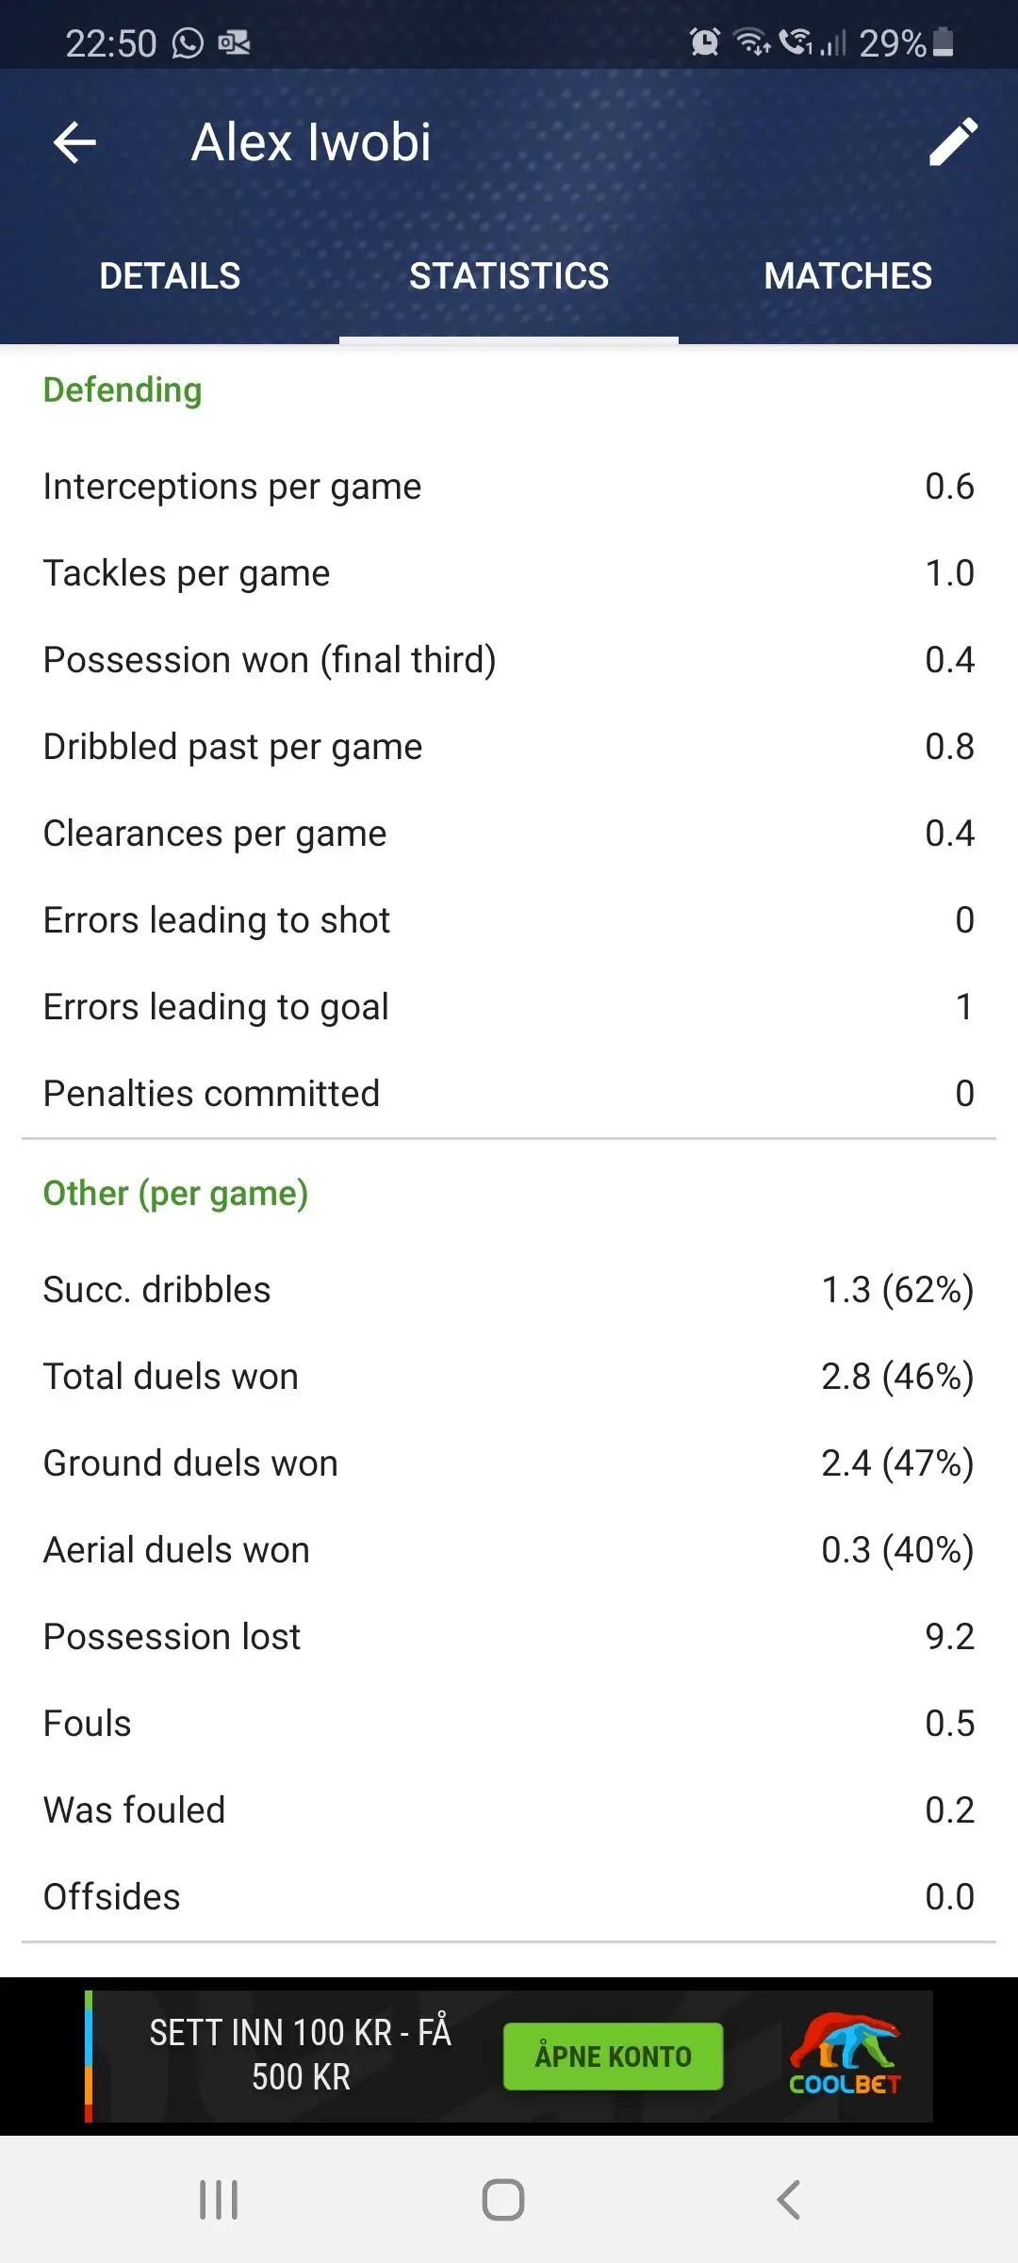Tap the Wi-Fi status icon
This screenshot has height=2263, width=1018.
(x=752, y=42)
